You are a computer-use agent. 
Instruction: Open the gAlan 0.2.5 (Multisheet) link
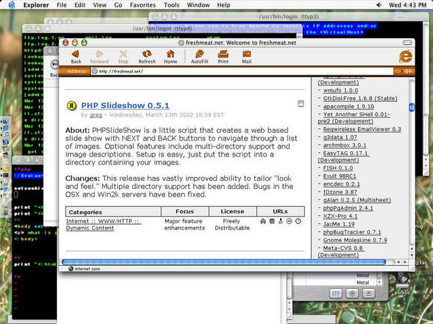coord(357,200)
